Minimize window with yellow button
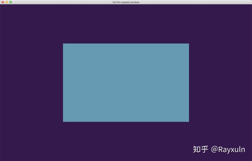Image resolution: width=252 pixels, height=161 pixels. point(7,2)
